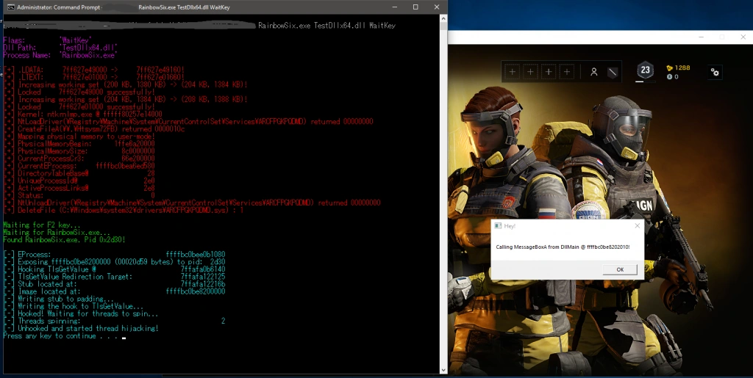753x378 pixels.
Task: Click the fourth squad invite plus slot
Action: pos(566,71)
